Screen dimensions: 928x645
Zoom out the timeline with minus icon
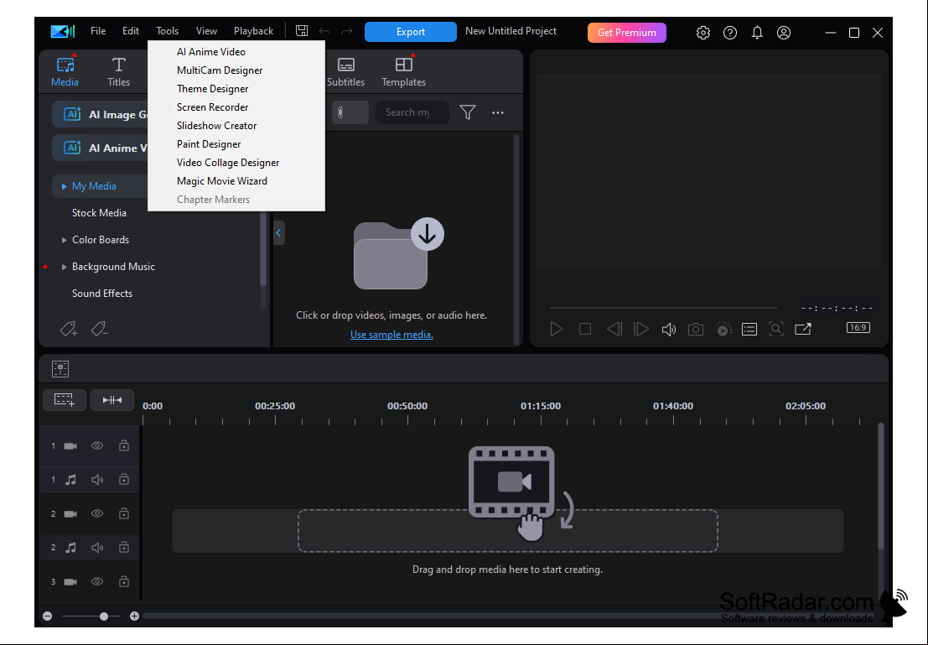click(47, 616)
